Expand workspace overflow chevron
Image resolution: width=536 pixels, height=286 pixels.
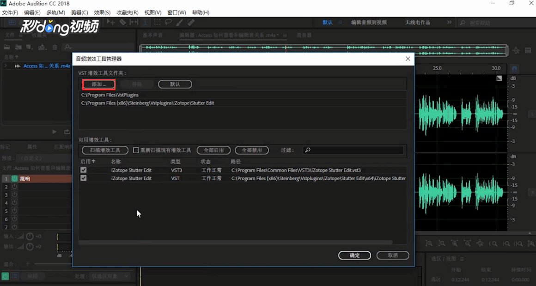pyautogui.click(x=449, y=22)
